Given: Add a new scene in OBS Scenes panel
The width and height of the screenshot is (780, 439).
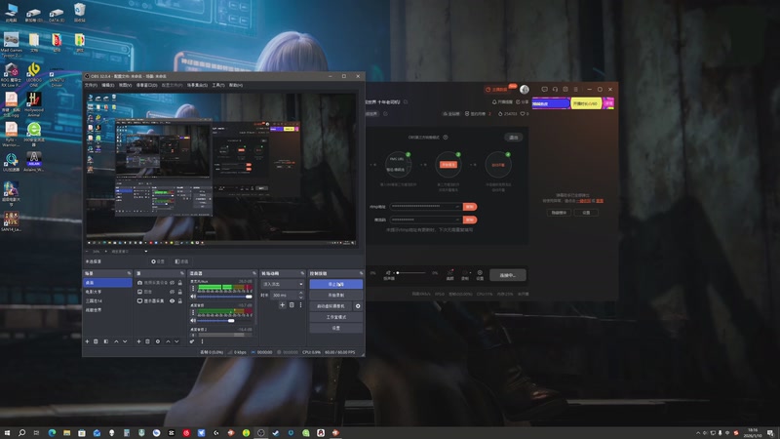Looking at the screenshot, I should pyautogui.click(x=87, y=341).
